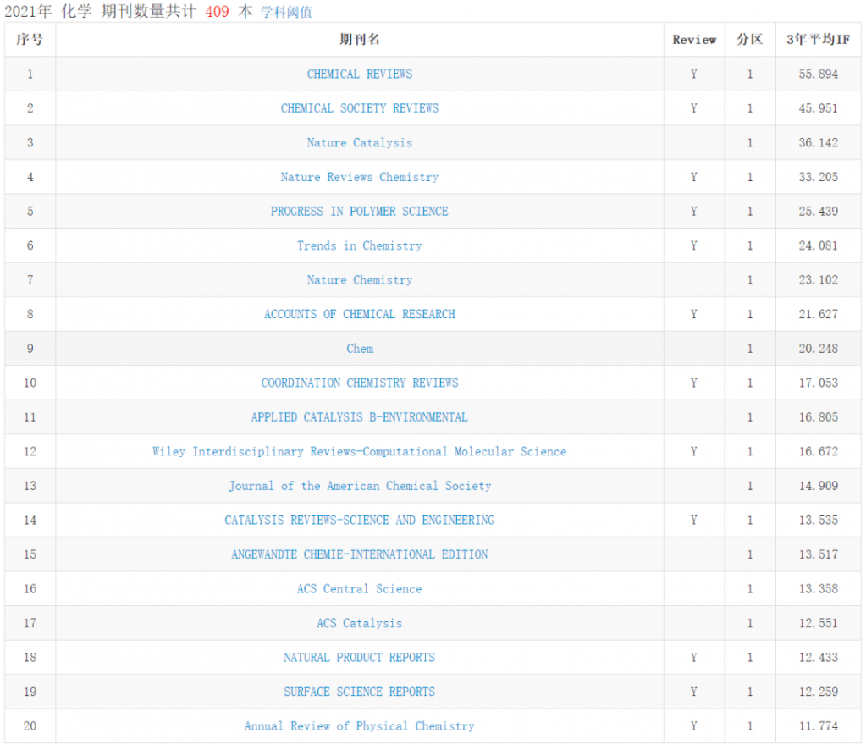This screenshot has height=744, width=866.
Task: Click the IF value 13.517
Action: pos(818,554)
